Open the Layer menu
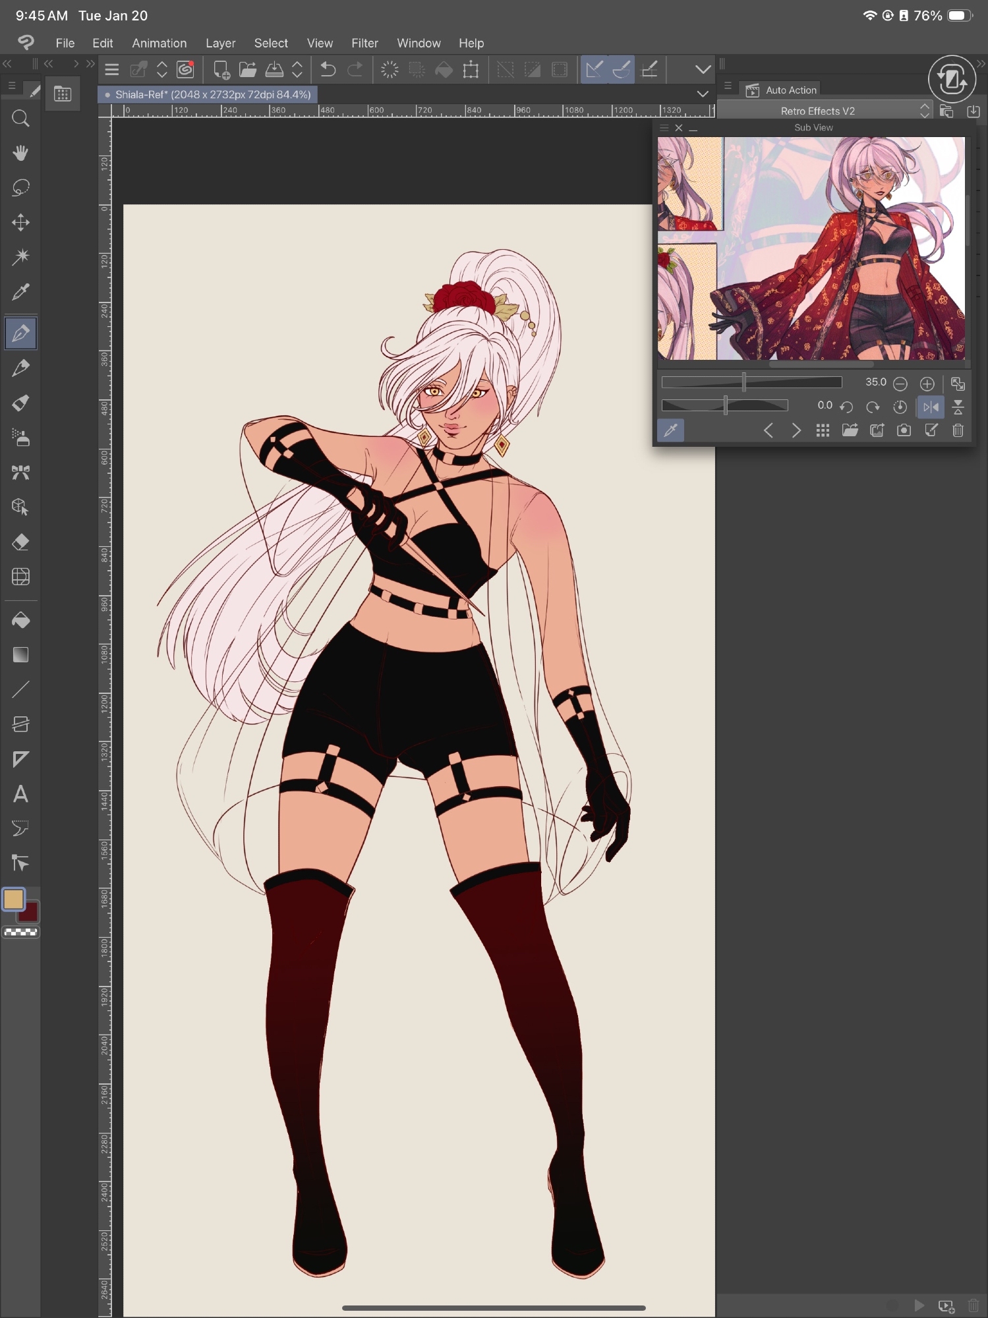 coord(220,43)
